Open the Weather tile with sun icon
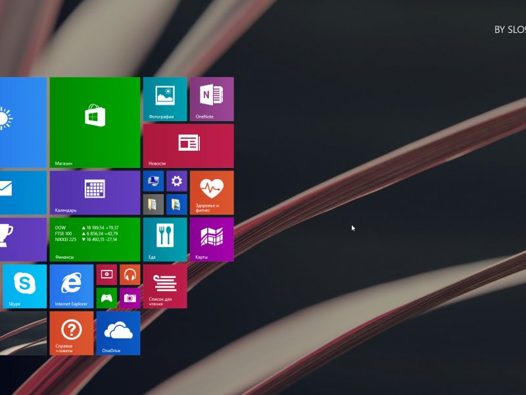Viewport: 526px width, 395px height. click(23, 122)
